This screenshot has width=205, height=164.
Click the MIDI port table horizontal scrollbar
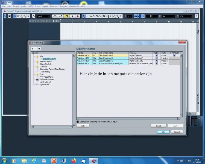[x=128, y=118]
